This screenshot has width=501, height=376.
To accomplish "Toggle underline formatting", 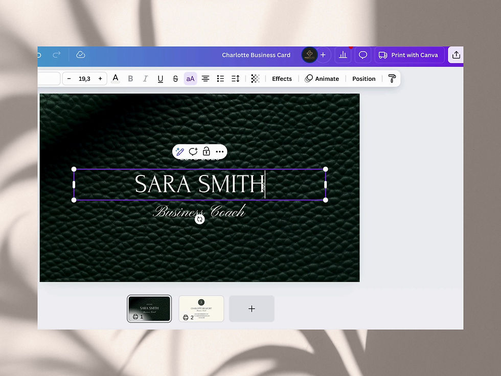I will coord(161,79).
